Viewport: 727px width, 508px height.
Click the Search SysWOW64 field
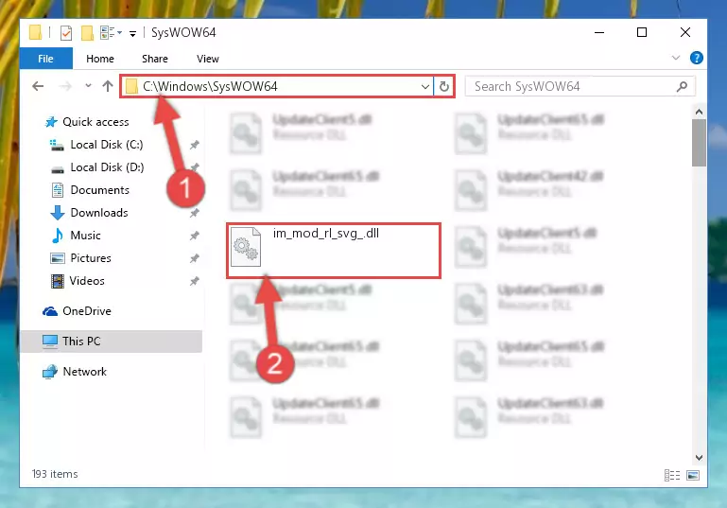(x=580, y=86)
